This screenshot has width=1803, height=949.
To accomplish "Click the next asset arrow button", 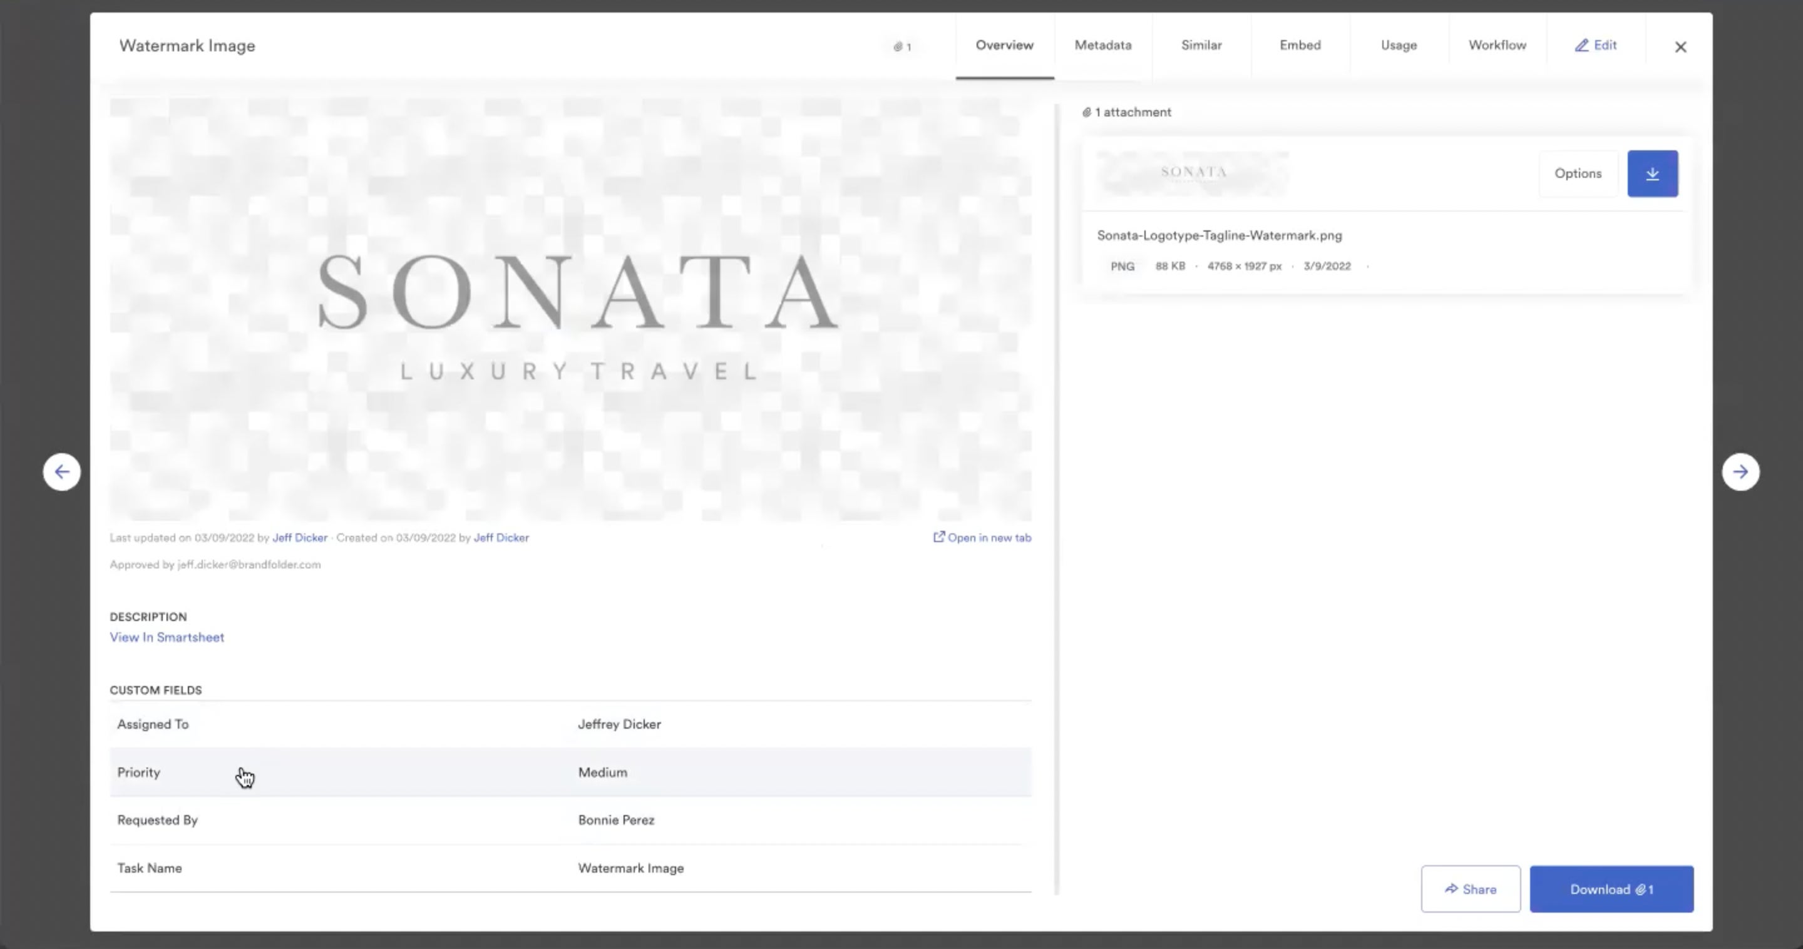I will click(1740, 472).
